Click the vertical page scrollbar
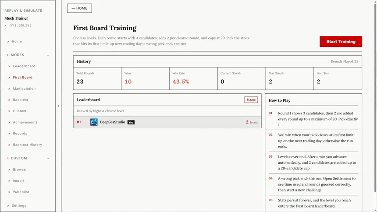This screenshot has height=212, width=377. (x=375, y=96)
